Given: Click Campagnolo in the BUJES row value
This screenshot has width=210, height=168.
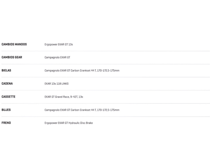Looking at the screenshot, I should coord(52,110).
